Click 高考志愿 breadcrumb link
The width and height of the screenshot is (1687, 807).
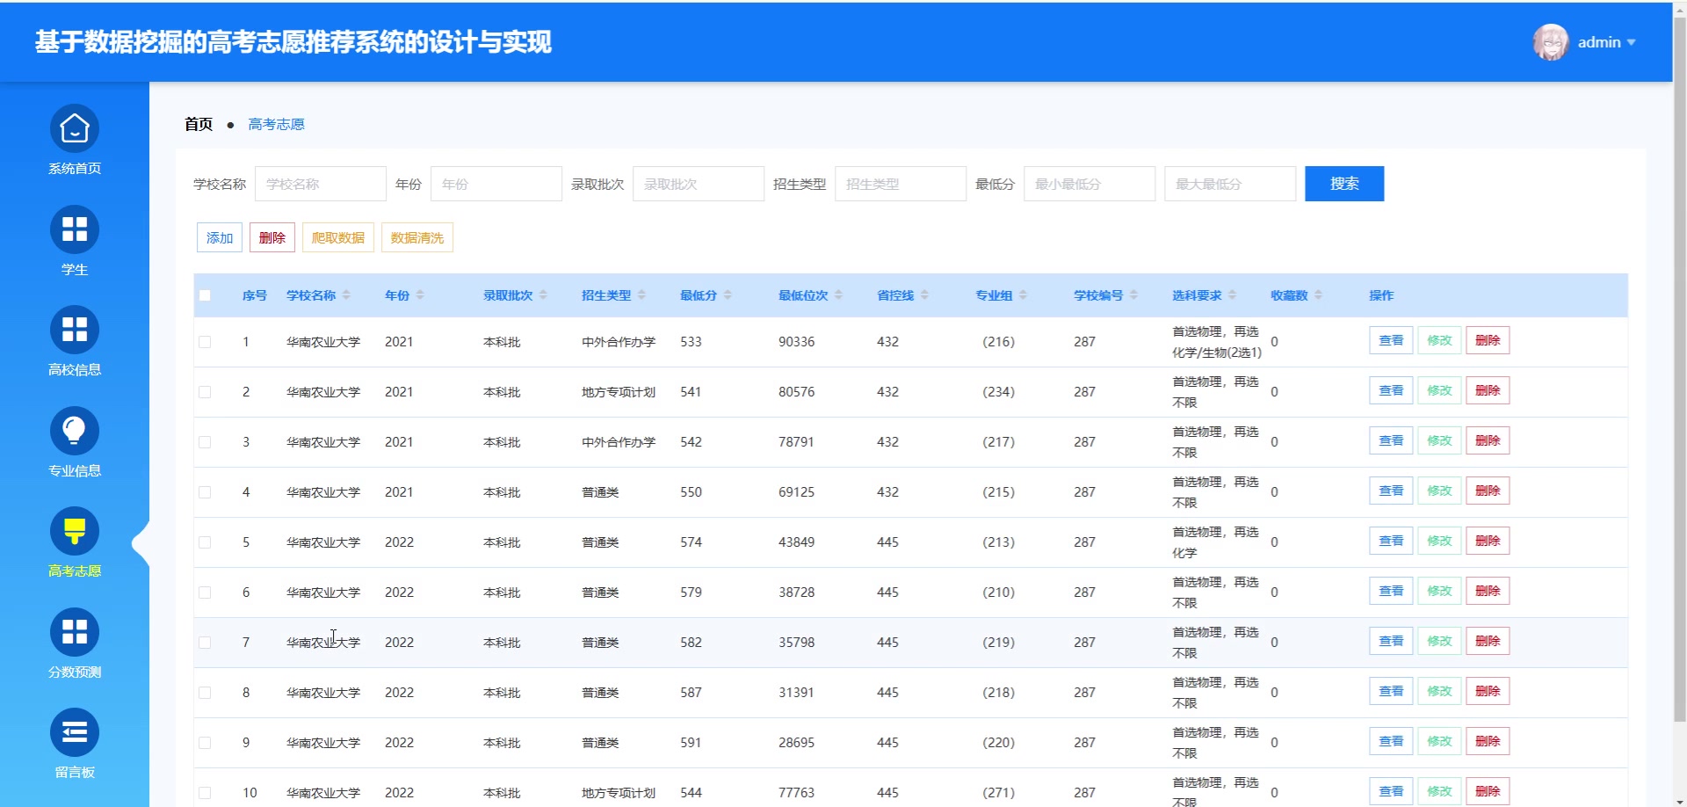pyautogui.click(x=276, y=124)
